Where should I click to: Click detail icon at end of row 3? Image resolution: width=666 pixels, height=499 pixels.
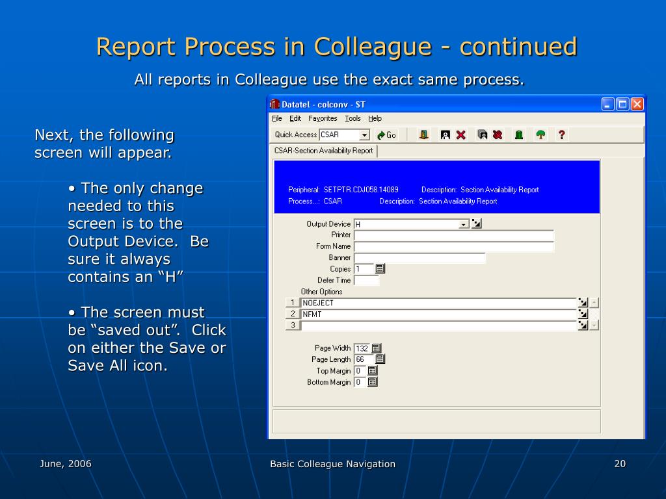point(583,326)
